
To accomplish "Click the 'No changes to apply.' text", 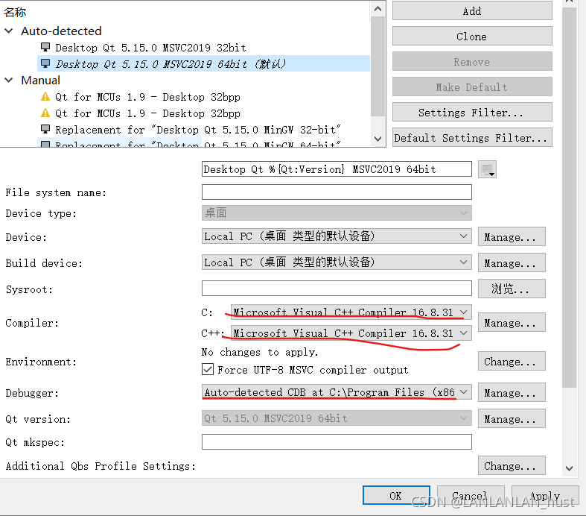I will tap(260, 352).
